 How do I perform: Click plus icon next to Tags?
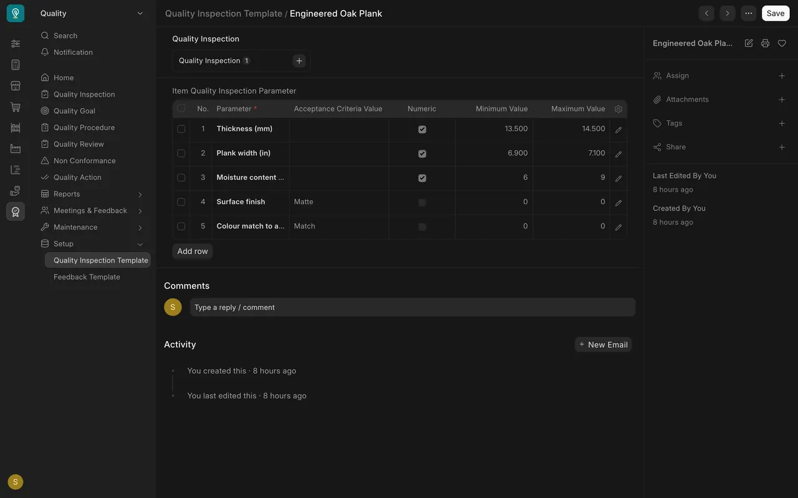[782, 123]
